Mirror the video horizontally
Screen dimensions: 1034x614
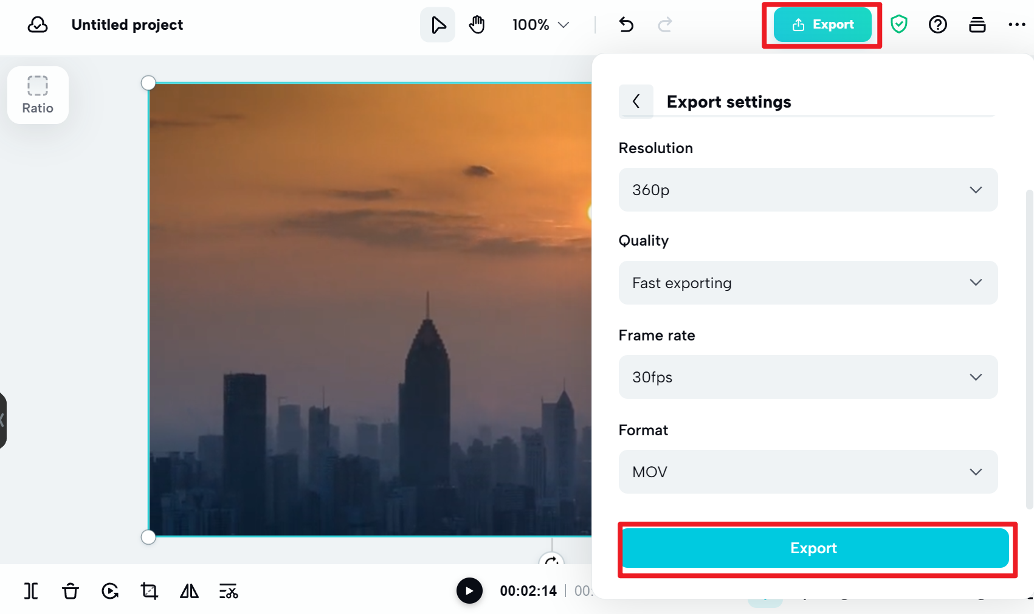tap(188, 590)
